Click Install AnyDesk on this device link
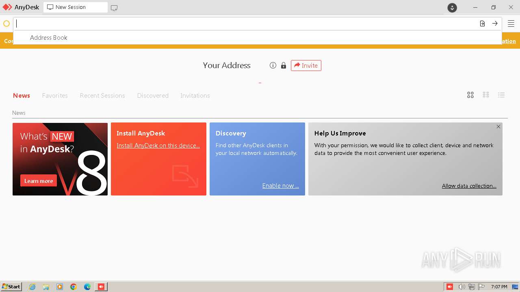This screenshot has height=292, width=520. [158, 146]
